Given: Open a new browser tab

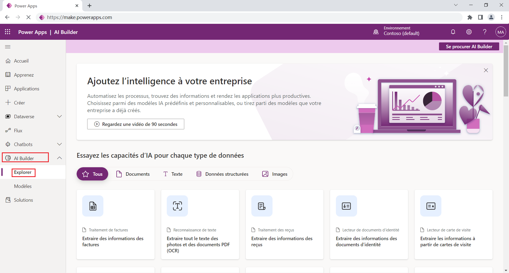Looking at the screenshot, I should tap(89, 6).
